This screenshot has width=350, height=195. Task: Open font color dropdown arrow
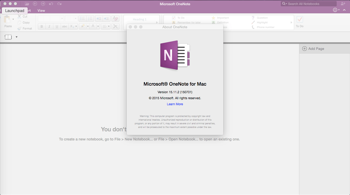click(x=98, y=26)
